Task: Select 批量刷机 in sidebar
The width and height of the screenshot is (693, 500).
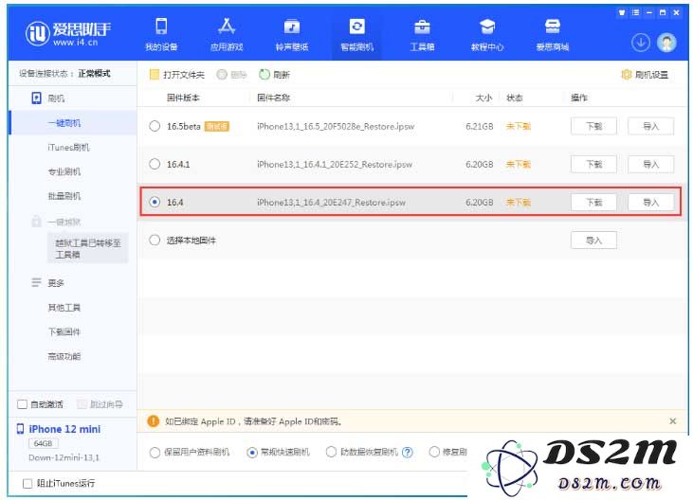Action: click(x=64, y=196)
